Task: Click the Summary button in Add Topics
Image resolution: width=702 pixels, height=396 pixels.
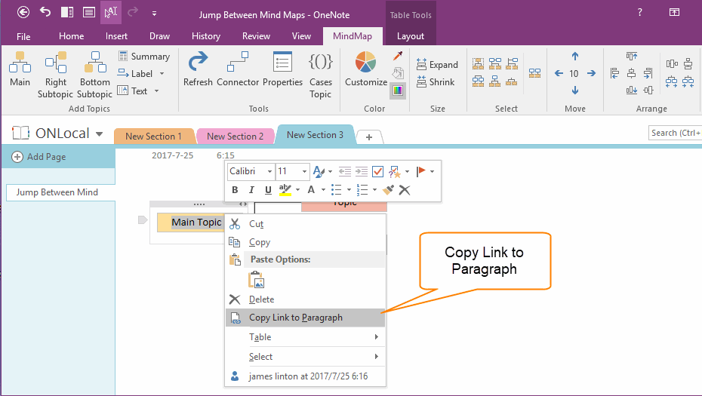Action: 143,57
